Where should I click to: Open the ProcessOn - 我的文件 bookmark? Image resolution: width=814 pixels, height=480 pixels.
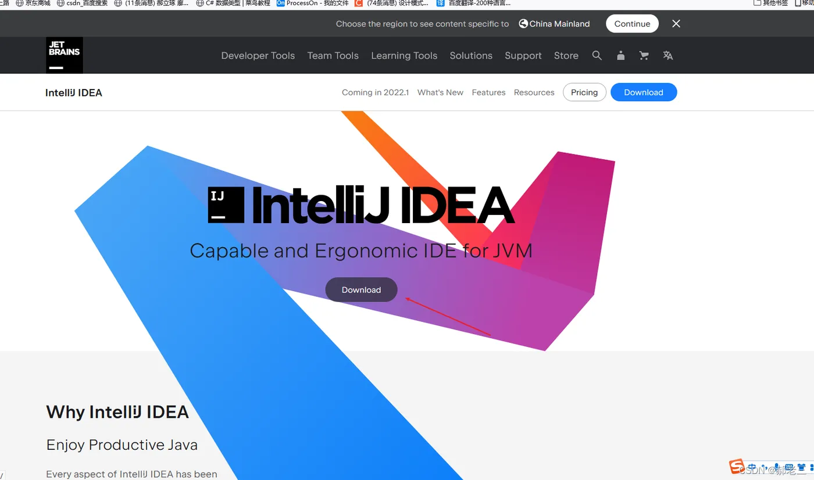point(313,3)
